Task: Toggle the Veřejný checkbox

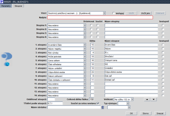Action: point(113,13)
